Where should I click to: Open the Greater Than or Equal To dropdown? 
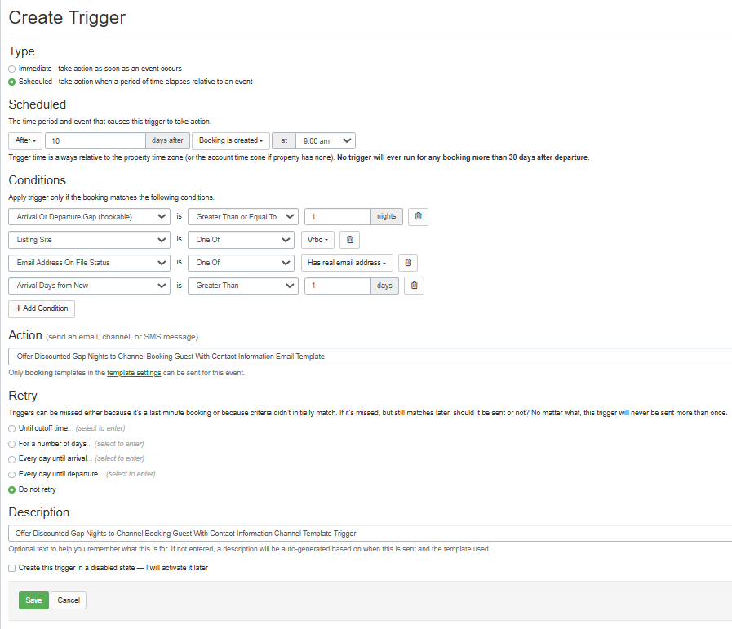(242, 216)
